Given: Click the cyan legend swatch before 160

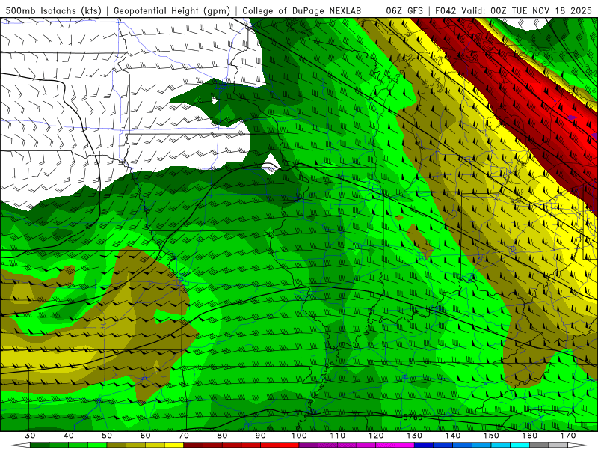Looking at the screenshot, I should pyautogui.click(x=520, y=445).
